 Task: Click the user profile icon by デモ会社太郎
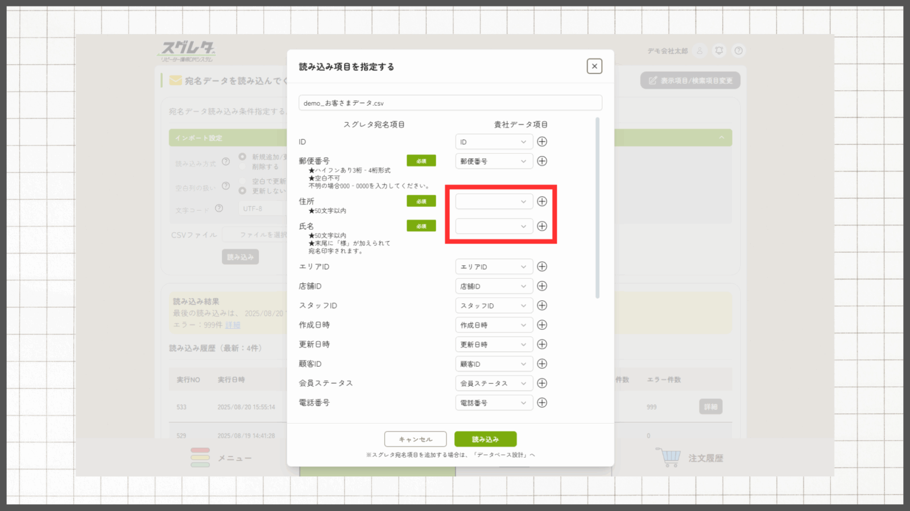[x=700, y=51]
